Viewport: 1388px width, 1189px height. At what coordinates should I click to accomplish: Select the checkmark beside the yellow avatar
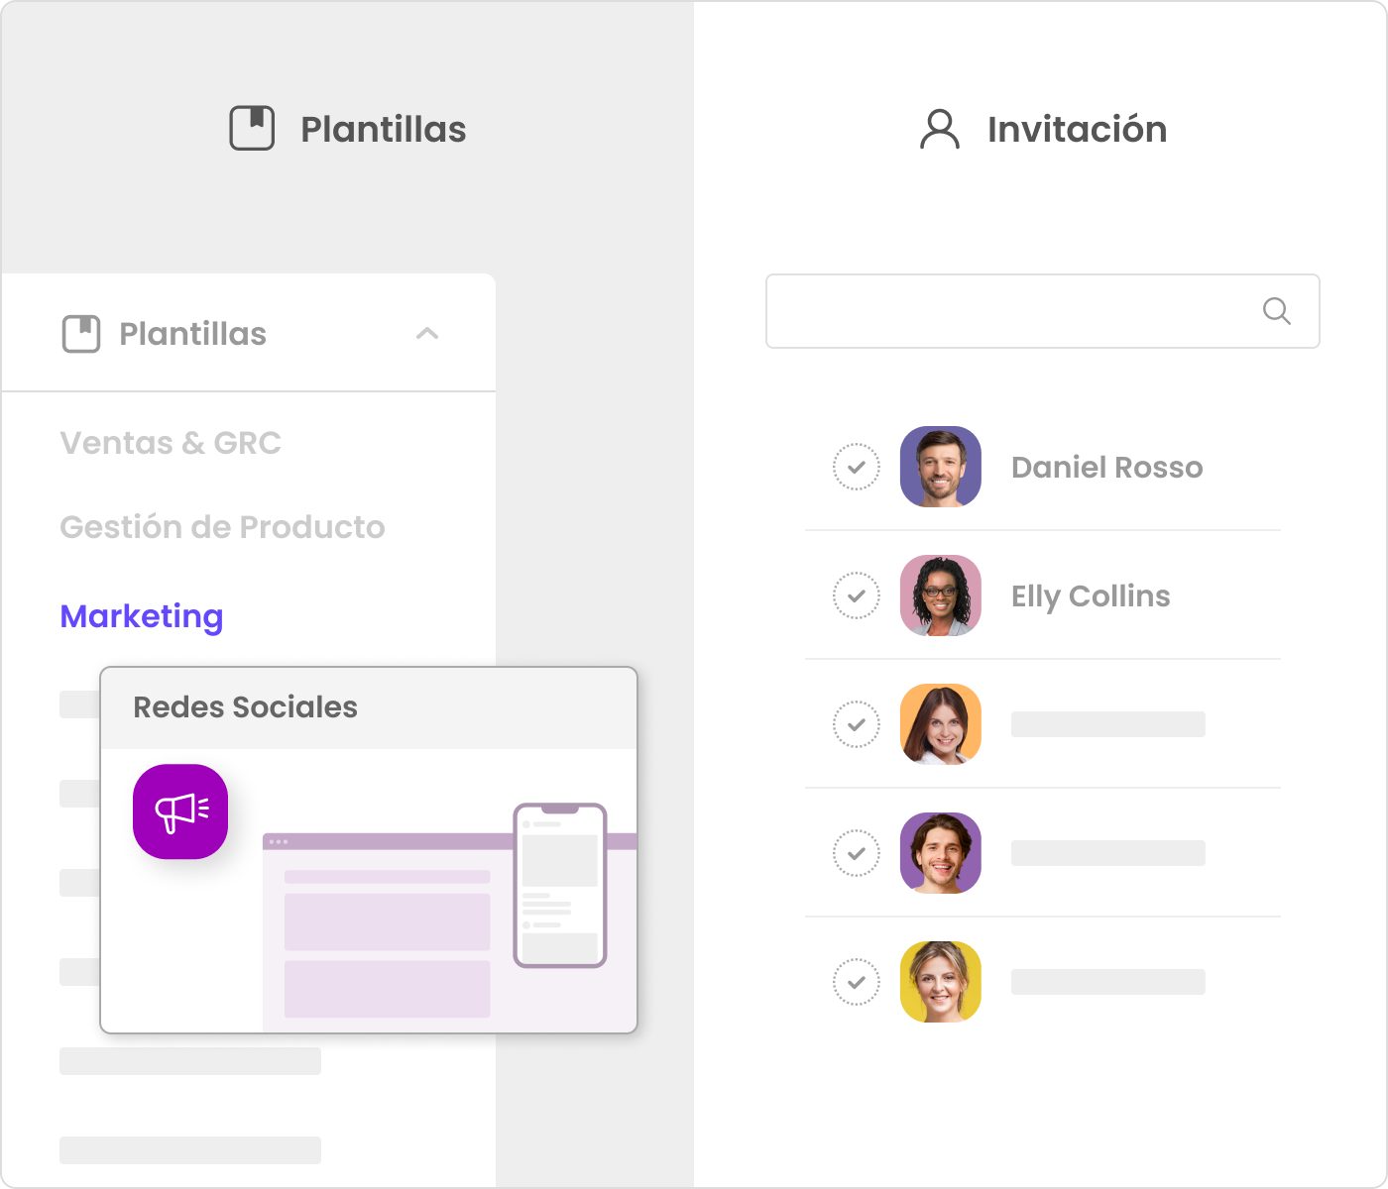tap(856, 982)
